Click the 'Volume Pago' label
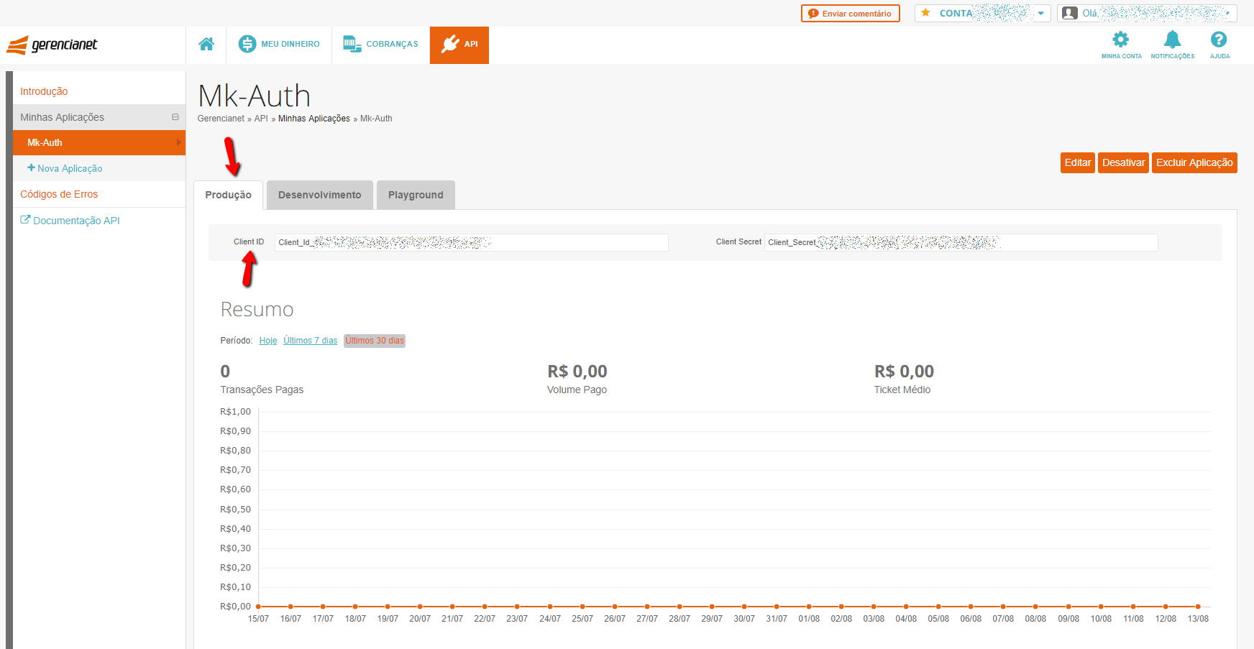Image resolution: width=1254 pixels, height=649 pixels. (x=577, y=390)
